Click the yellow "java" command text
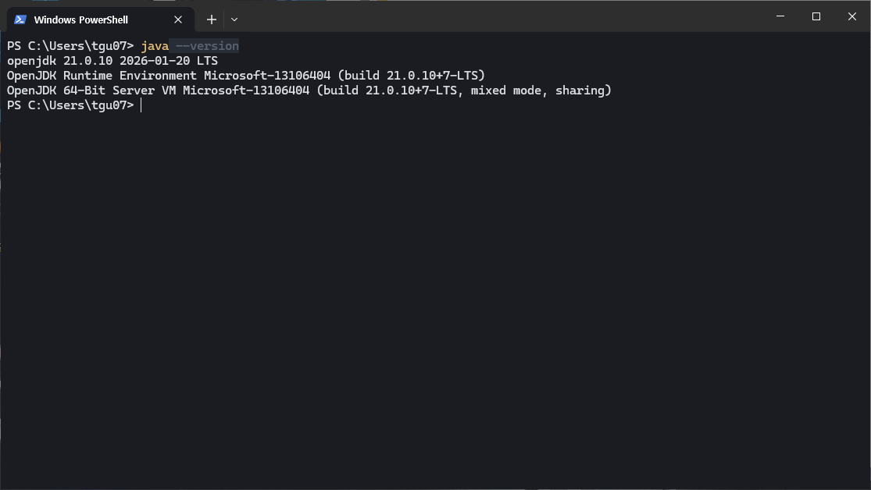The width and height of the screenshot is (871, 490). pyautogui.click(x=155, y=46)
